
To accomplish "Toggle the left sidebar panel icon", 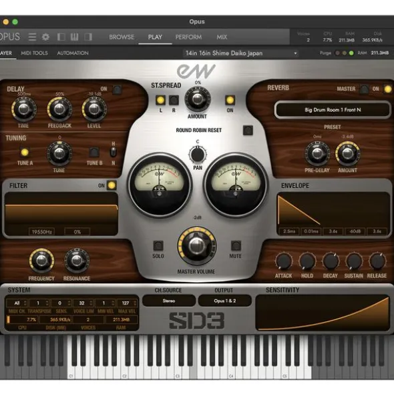I will 61,37.
